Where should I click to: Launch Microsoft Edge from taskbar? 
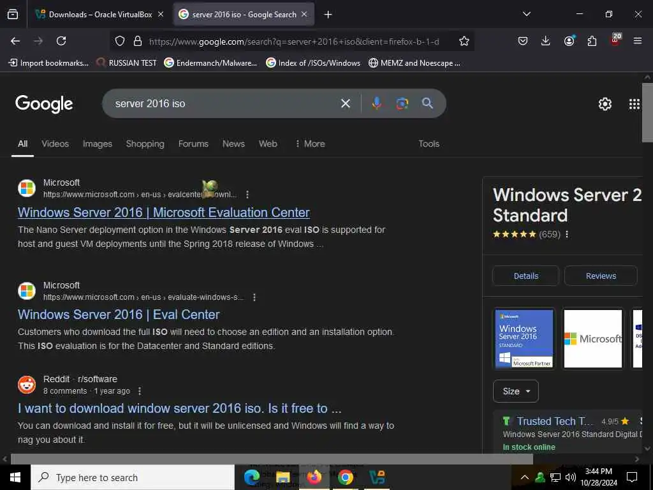tap(251, 477)
